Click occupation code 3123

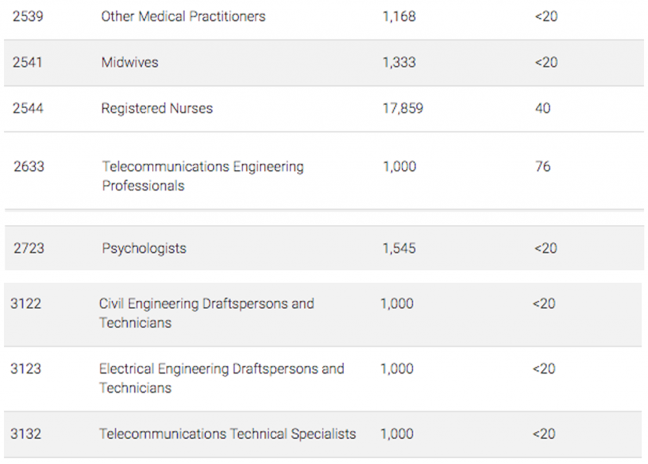click(26, 369)
